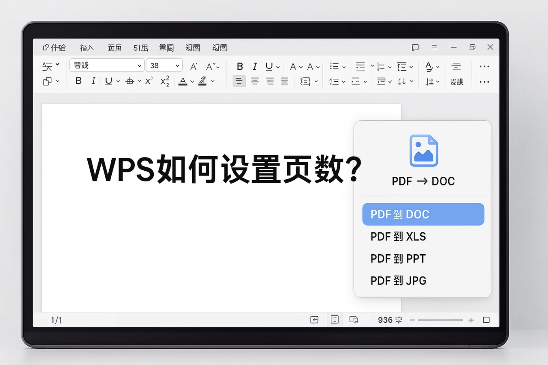Switch to the 插入 ribbon tab
This screenshot has width=548, height=365.
[x=87, y=47]
